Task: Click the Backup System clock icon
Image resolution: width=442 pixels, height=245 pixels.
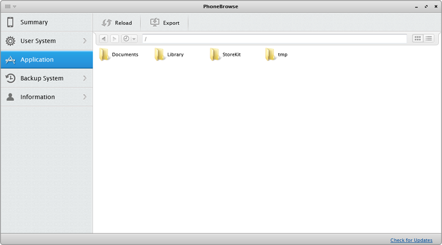Action: tap(10, 78)
